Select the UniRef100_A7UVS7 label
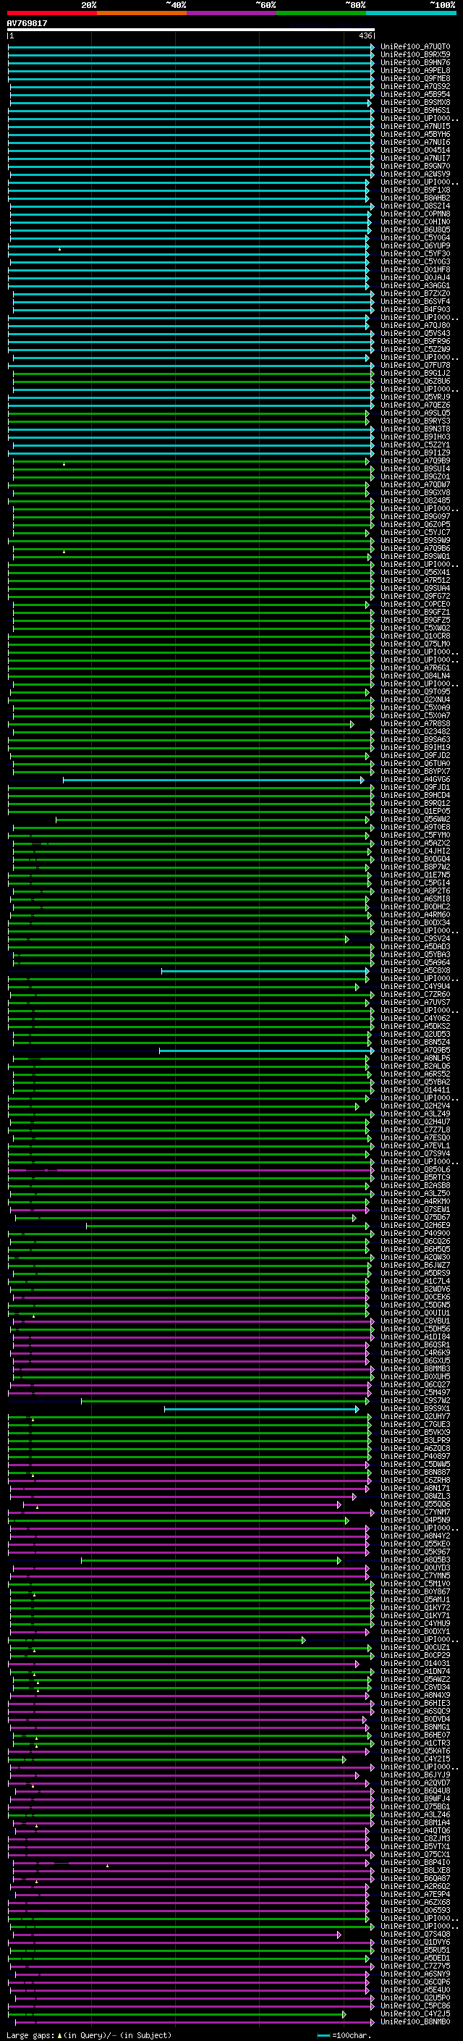463x2041 pixels. click(415, 1002)
